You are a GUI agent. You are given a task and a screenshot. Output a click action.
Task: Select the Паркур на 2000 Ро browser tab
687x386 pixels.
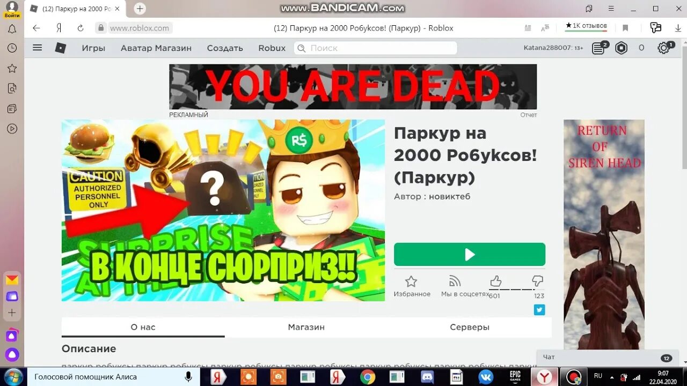point(76,9)
